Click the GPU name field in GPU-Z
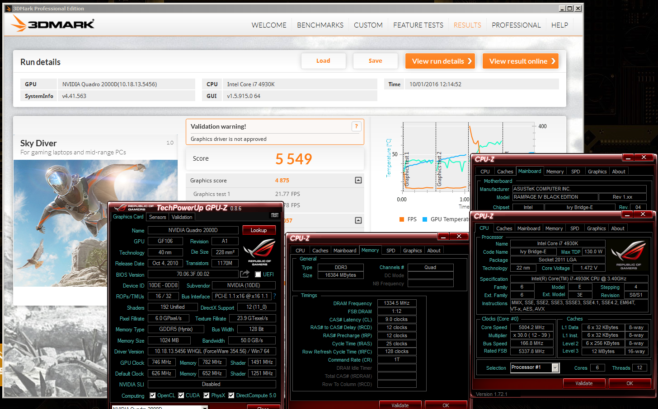This screenshot has width=658, height=409. tap(193, 230)
